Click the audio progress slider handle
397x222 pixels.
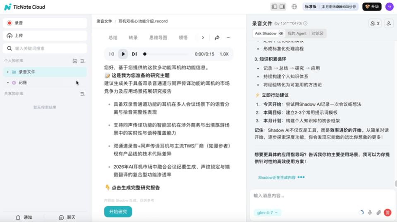tap(145, 54)
